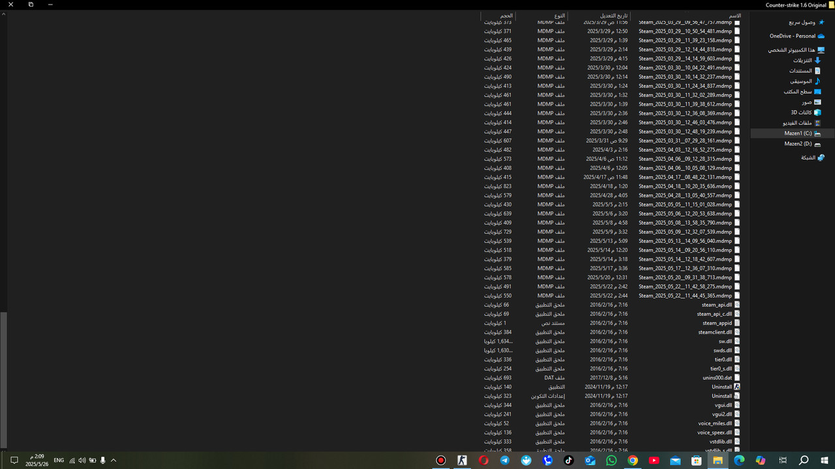This screenshot has height=469, width=835.
Task: Open YouTube from the taskbar
Action: (654, 461)
